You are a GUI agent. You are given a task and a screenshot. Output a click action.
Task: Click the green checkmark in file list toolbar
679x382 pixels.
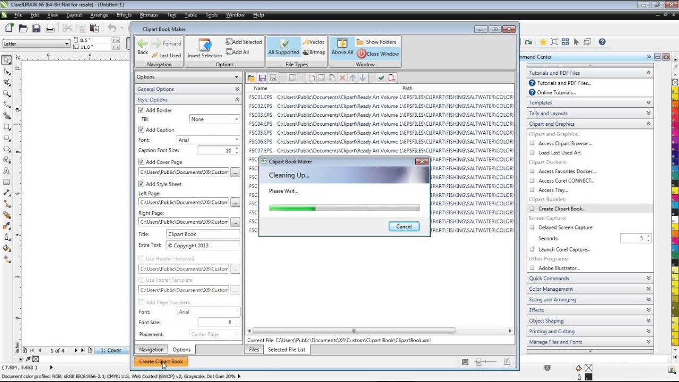[381, 78]
